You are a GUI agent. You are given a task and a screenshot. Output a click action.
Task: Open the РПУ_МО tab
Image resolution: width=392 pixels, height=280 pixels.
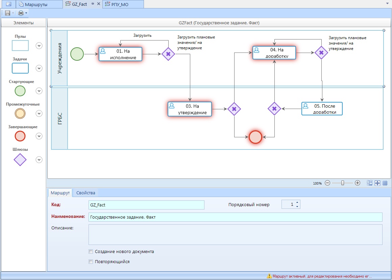pyautogui.click(x=124, y=4)
